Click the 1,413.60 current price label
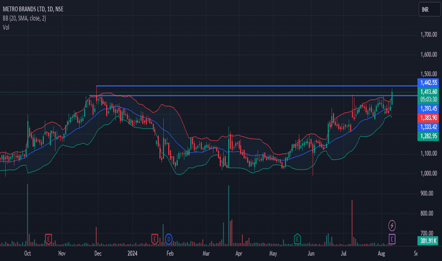This screenshot has height=261, width=442. (428, 92)
